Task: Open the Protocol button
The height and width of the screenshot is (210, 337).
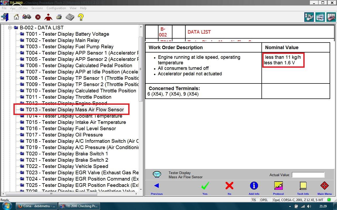Action: (278, 188)
